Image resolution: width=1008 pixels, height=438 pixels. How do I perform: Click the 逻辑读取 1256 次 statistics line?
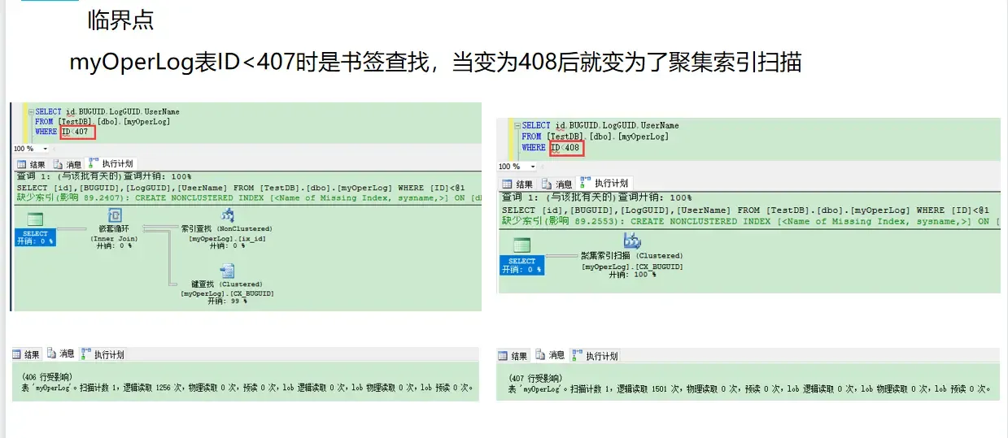(249, 388)
